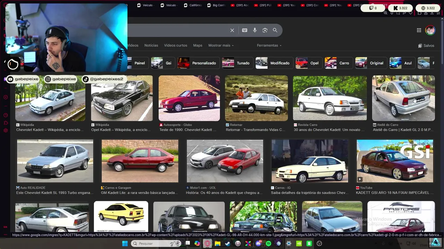
Task: Open Discord from the taskbar
Action: [258, 243]
